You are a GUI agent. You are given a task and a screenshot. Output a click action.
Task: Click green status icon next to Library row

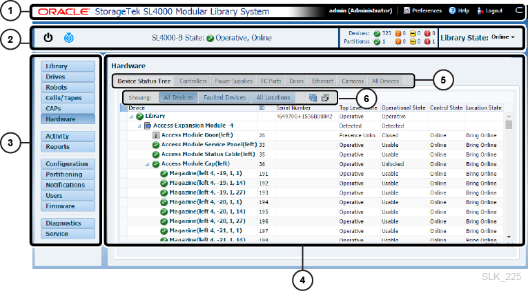[x=139, y=117]
